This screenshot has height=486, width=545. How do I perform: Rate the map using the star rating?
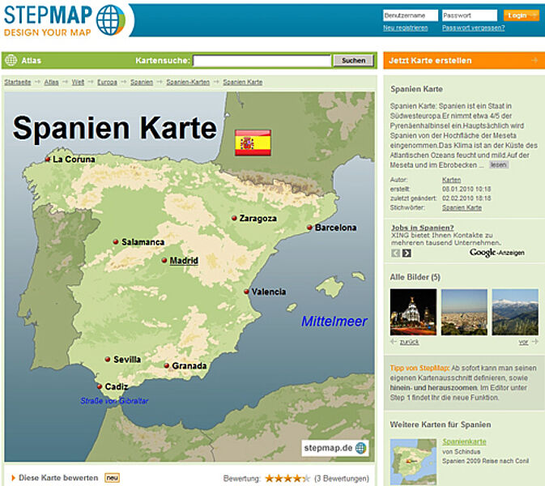pos(287,478)
